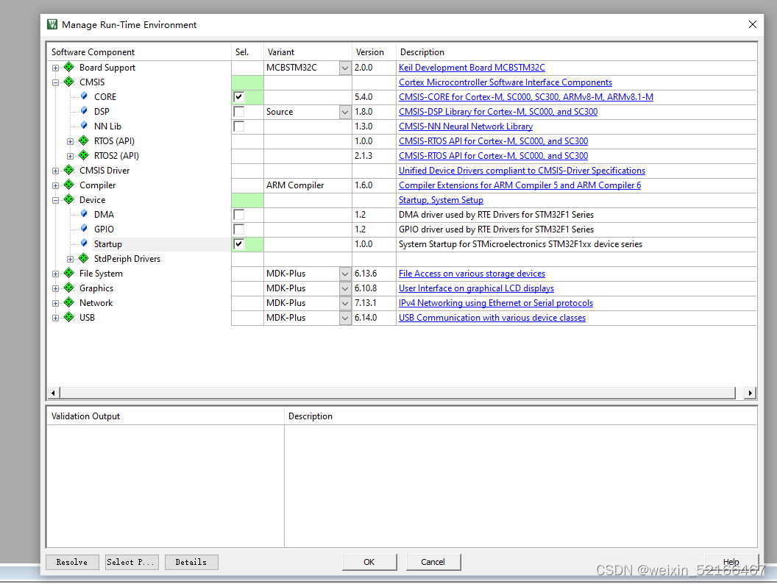Expand the Graphics tree node
The height and width of the screenshot is (584, 777).
click(55, 289)
